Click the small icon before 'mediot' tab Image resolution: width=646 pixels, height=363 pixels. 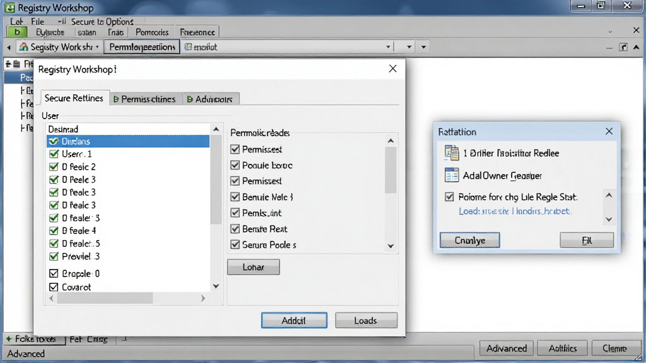pyautogui.click(x=188, y=47)
